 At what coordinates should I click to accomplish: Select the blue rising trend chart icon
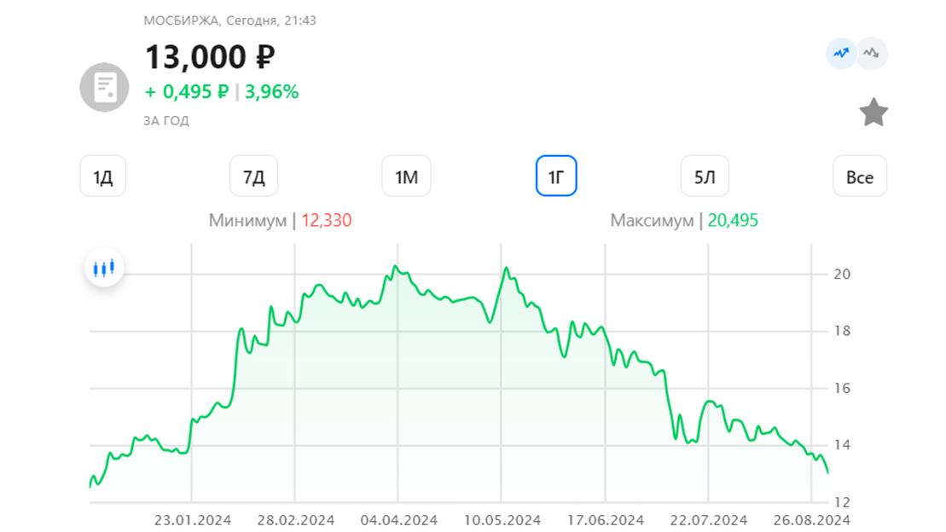tap(841, 53)
